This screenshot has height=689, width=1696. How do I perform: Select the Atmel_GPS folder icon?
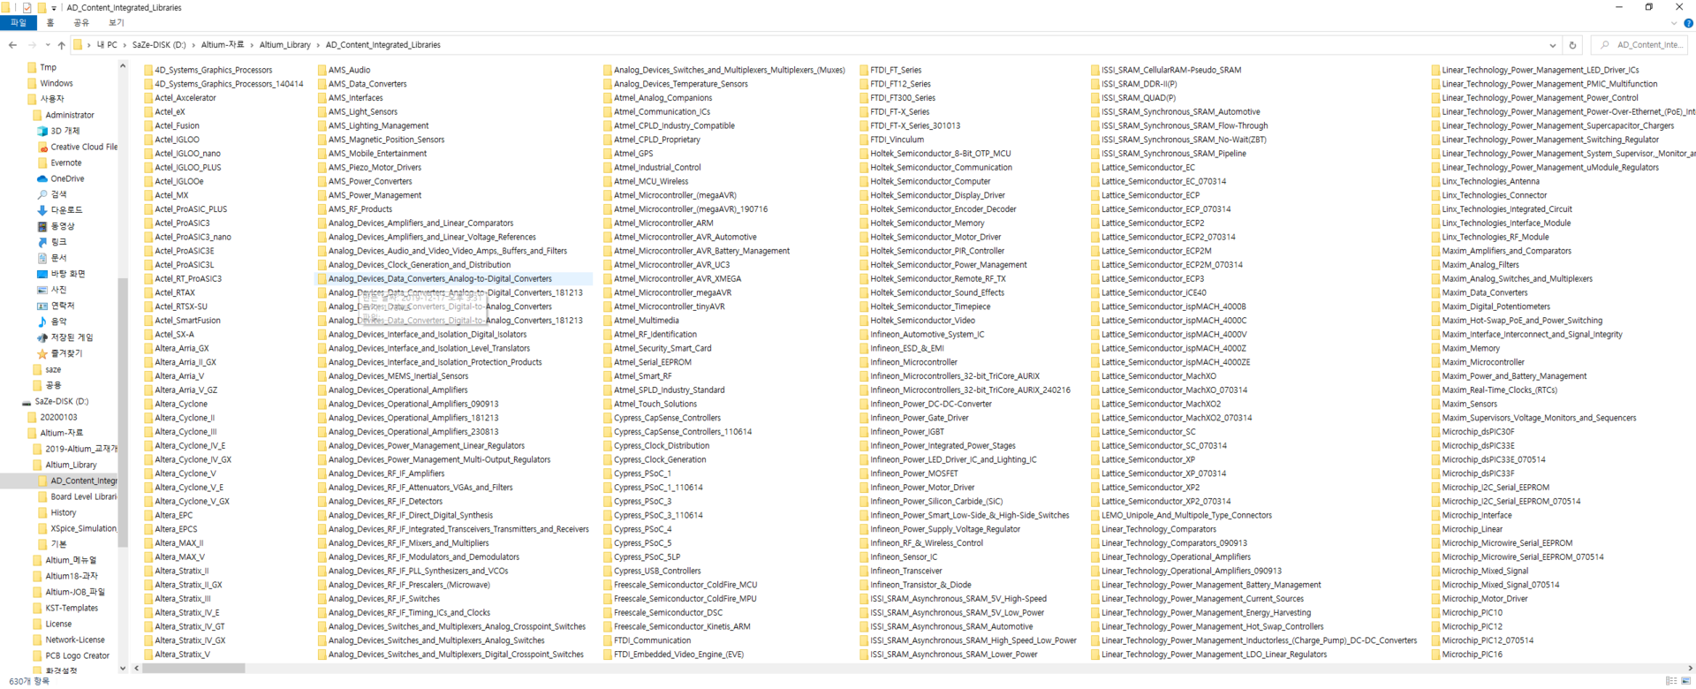pos(608,154)
